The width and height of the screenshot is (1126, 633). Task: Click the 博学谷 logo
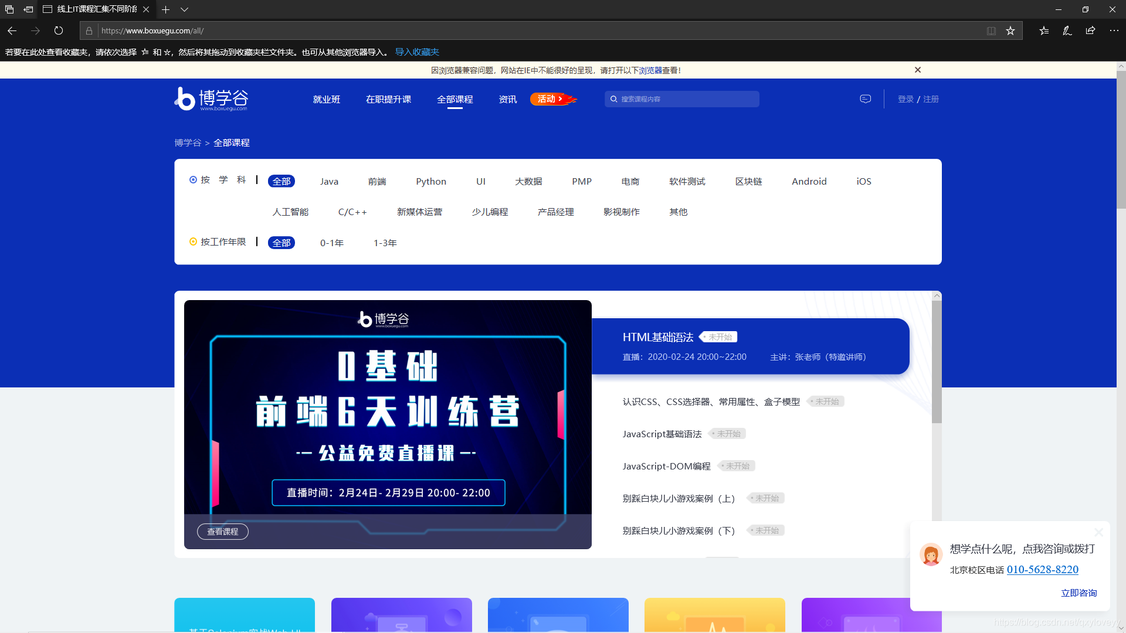(x=210, y=98)
